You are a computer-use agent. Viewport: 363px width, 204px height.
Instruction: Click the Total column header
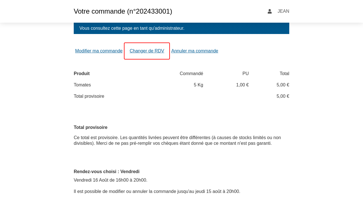pos(284,74)
